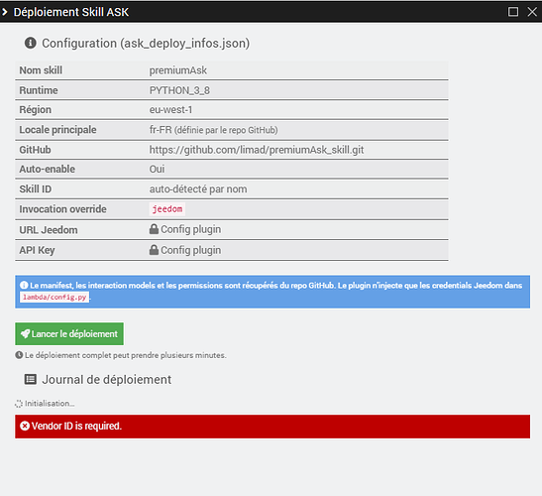Click the Journal de déploiement heading
The width and height of the screenshot is (542, 496).
pos(106,379)
